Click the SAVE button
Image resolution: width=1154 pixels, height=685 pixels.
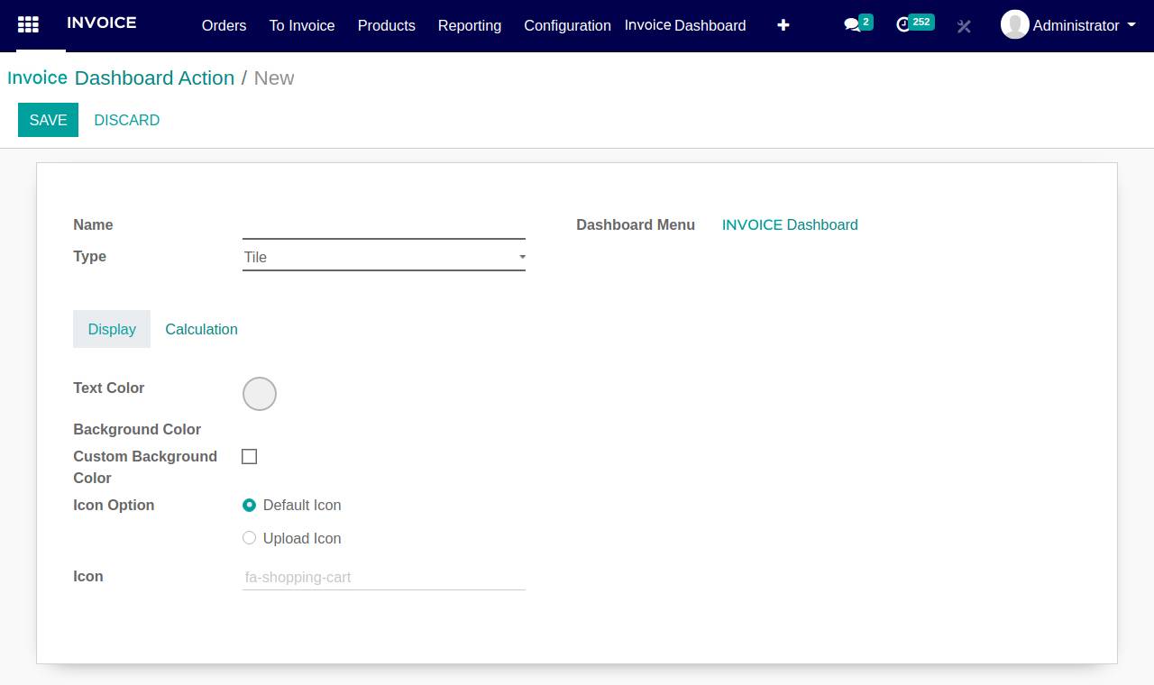click(x=48, y=120)
